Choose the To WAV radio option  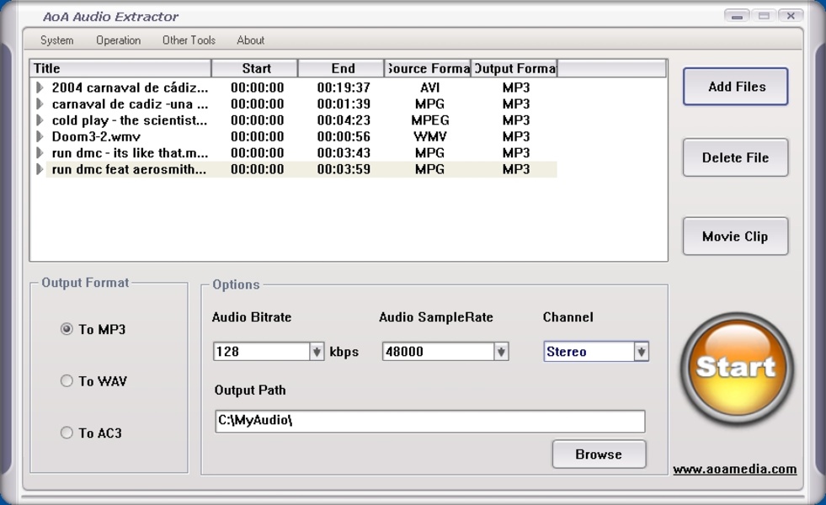[x=67, y=381]
